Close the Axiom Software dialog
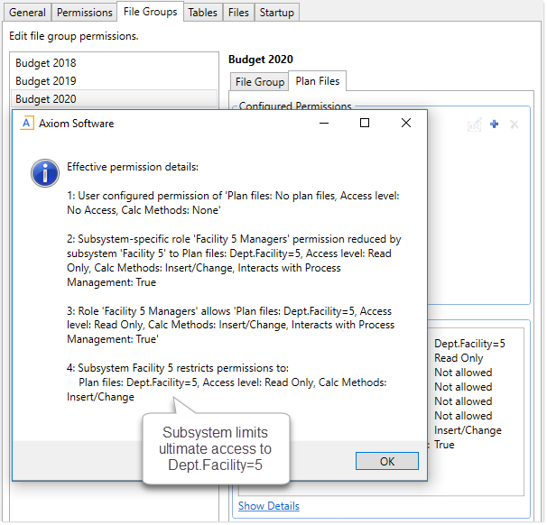 pyautogui.click(x=406, y=124)
